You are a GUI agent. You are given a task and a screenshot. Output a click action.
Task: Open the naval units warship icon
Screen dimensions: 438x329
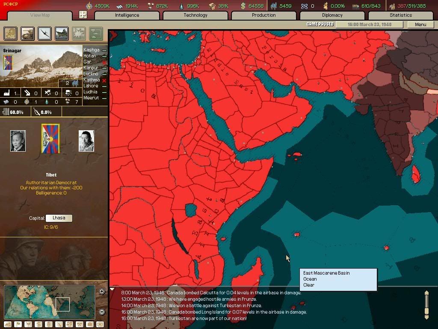pyautogui.click(x=62, y=33)
